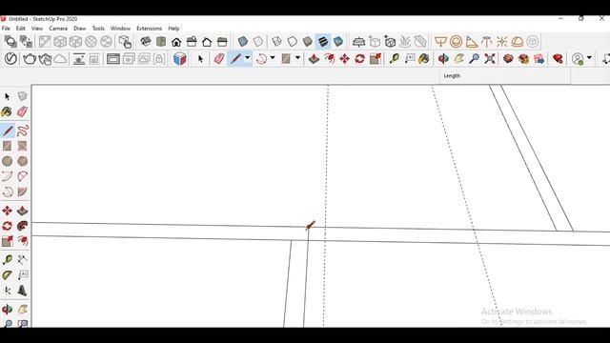Viewport: 610px width, 343px height.
Task: Click the user sign-in icon
Action: tap(578, 59)
